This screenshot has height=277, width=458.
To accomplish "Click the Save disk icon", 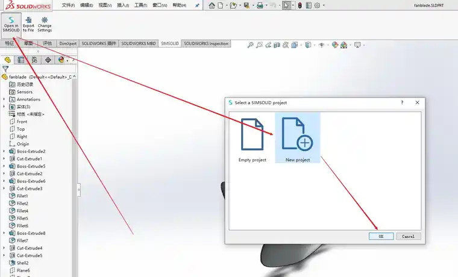I will click(246, 5).
